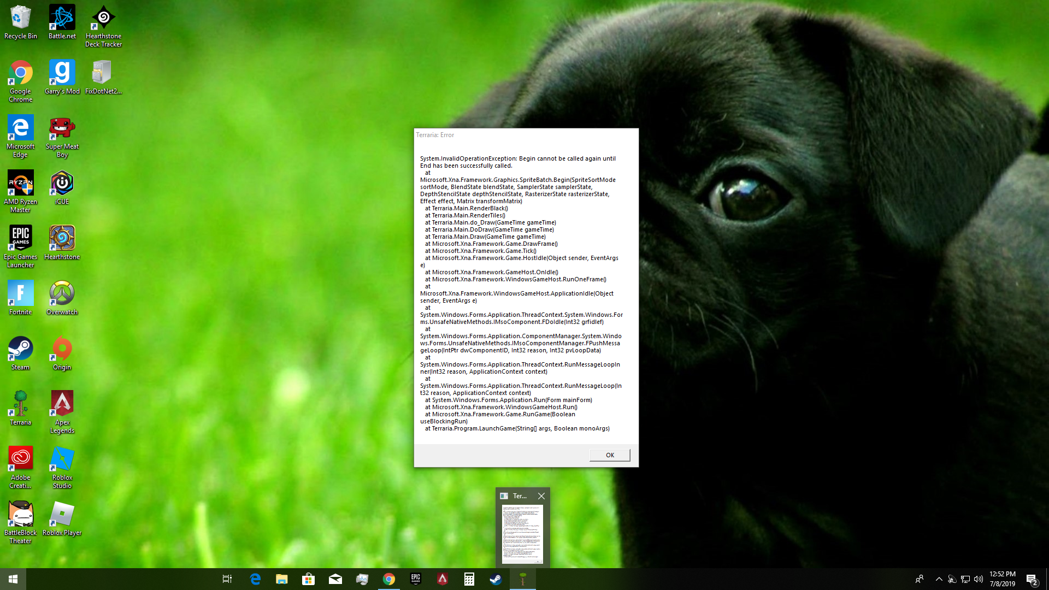Open the volume control tray icon
Viewport: 1049px width, 590px height.
coord(979,579)
